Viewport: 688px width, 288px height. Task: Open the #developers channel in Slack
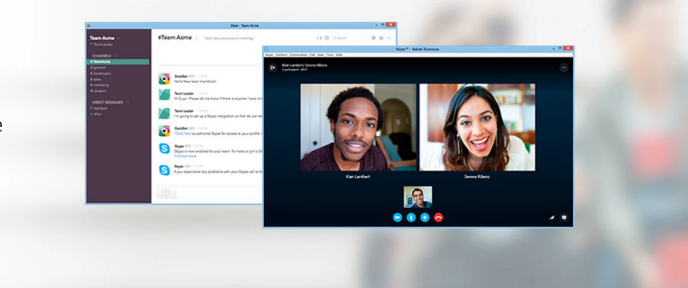[101, 73]
